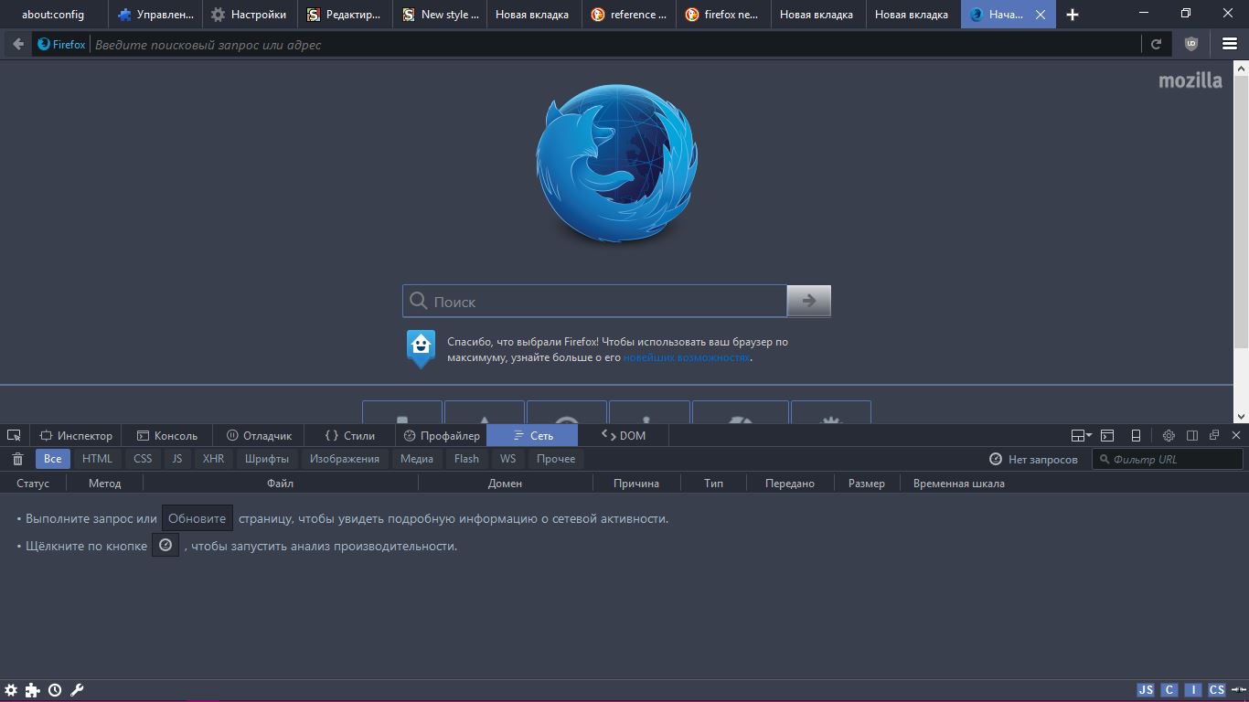Dock developer tools to the side
This screenshot has height=702, width=1249.
[1191, 436]
